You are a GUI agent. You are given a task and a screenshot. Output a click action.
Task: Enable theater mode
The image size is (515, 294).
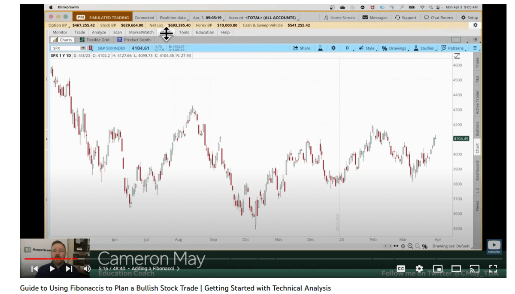click(456, 269)
